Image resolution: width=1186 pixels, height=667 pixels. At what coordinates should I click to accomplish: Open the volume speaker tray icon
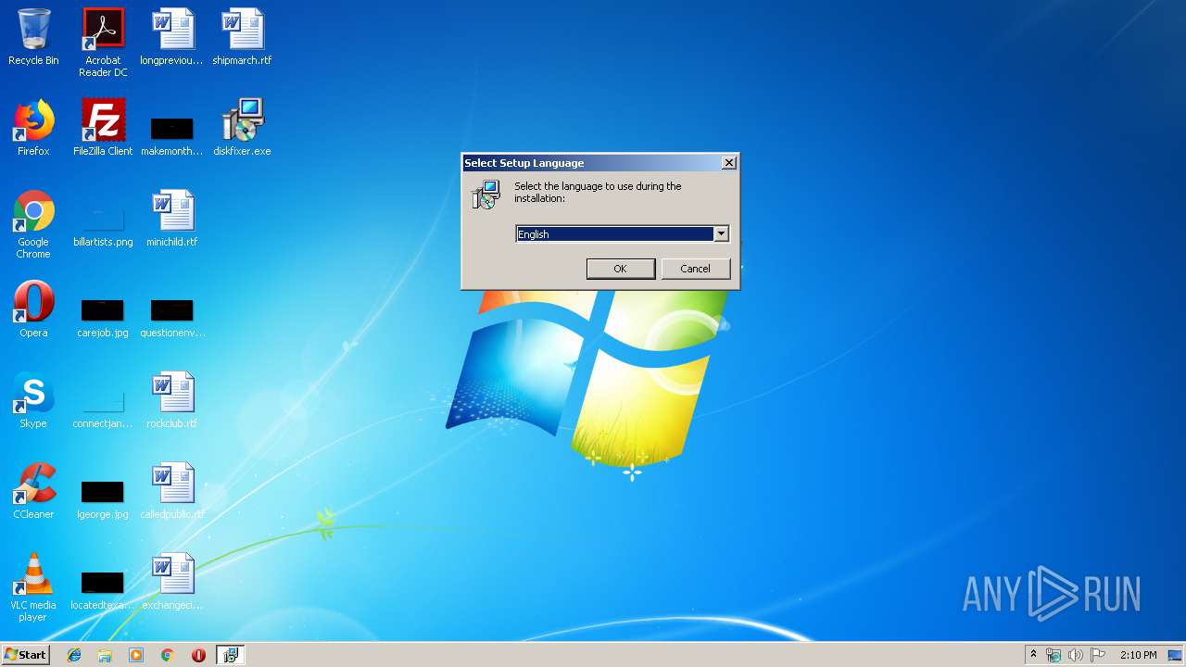tap(1075, 655)
